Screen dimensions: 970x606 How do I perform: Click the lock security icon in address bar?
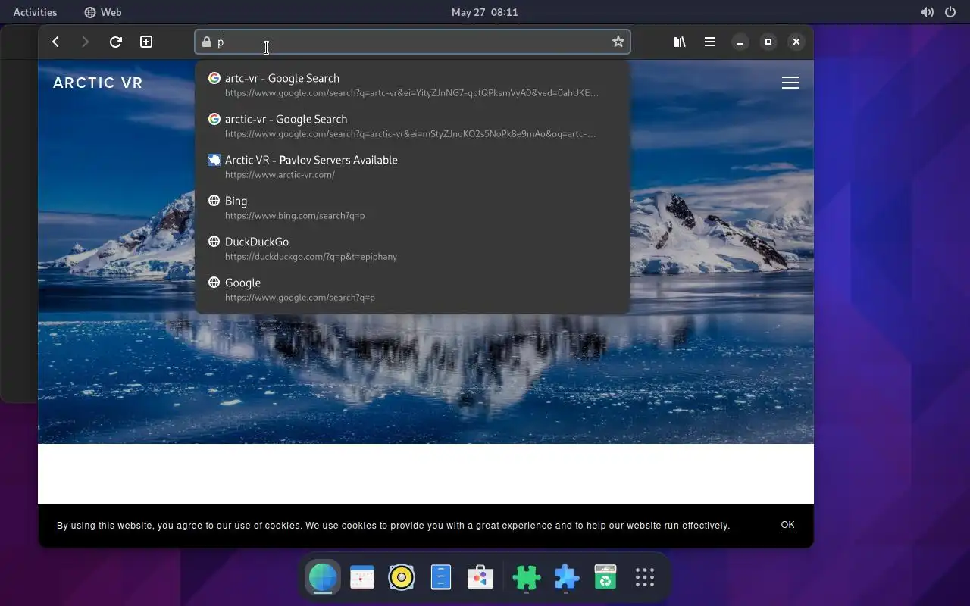[x=207, y=42]
